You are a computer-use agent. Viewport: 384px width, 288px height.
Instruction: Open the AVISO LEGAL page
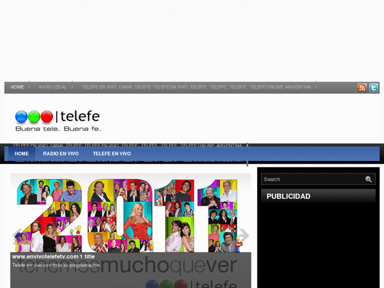53,87
